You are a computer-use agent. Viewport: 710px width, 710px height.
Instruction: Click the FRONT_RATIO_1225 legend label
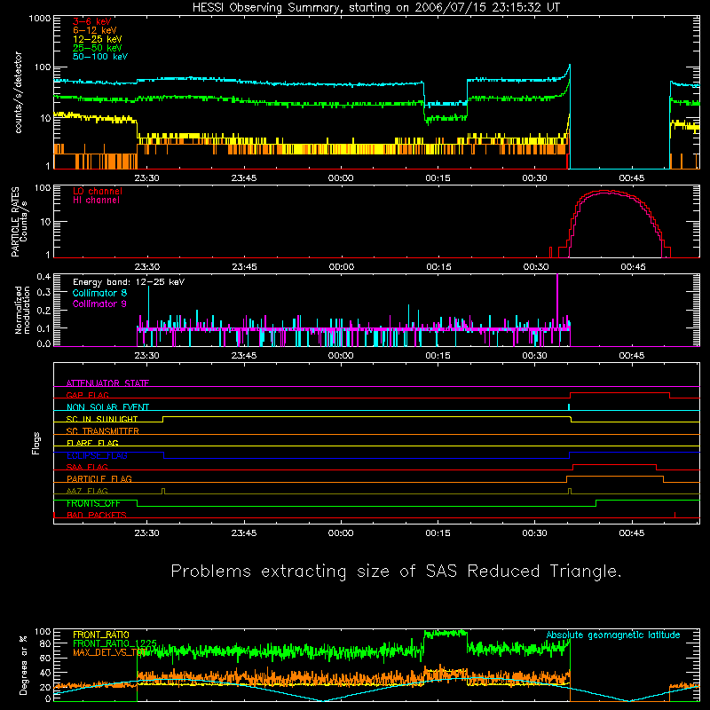(114, 643)
